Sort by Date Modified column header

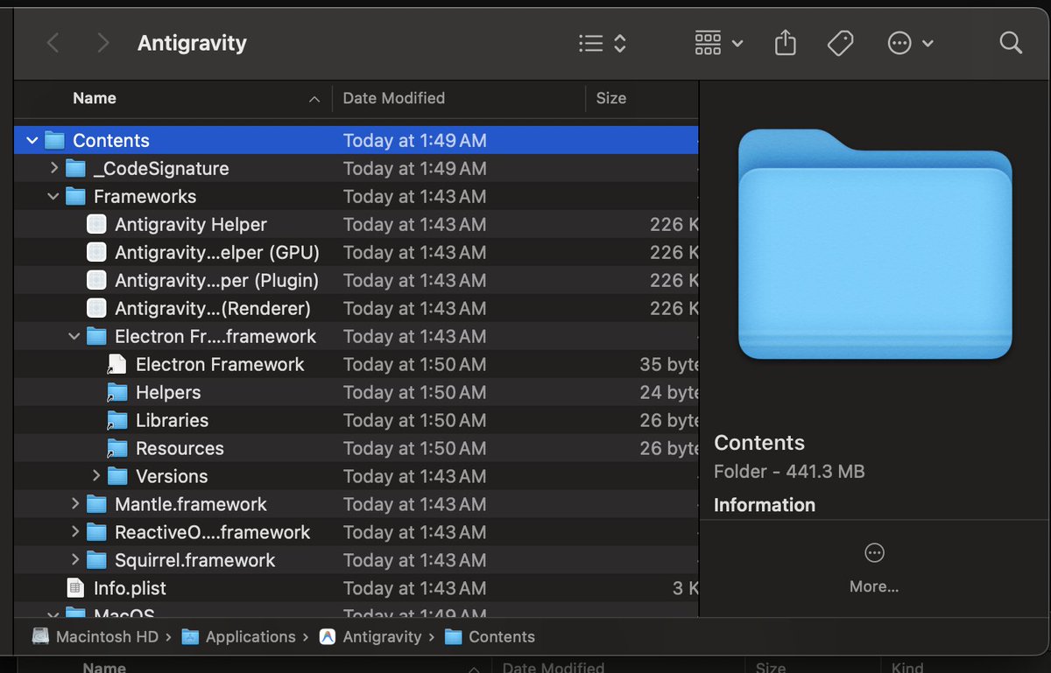tap(394, 98)
